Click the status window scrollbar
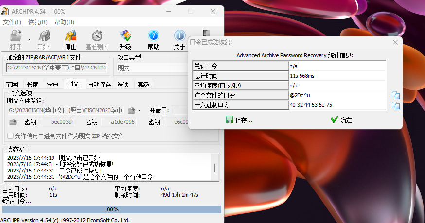Image resolution: width=425 pixels, height=223 pixels. point(214,168)
